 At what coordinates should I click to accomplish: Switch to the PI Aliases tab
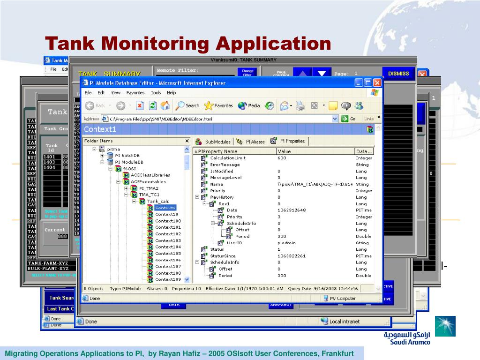click(251, 142)
